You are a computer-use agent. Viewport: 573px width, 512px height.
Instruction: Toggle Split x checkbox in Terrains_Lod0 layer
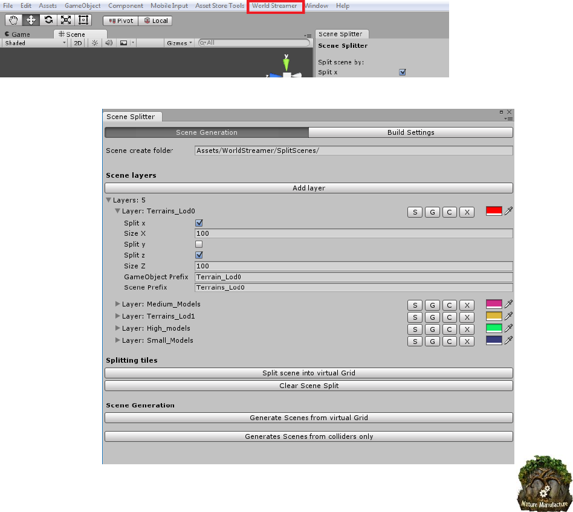(199, 223)
